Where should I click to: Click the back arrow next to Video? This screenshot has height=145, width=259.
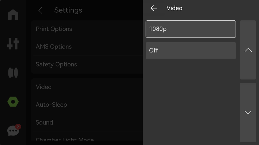pos(154,8)
